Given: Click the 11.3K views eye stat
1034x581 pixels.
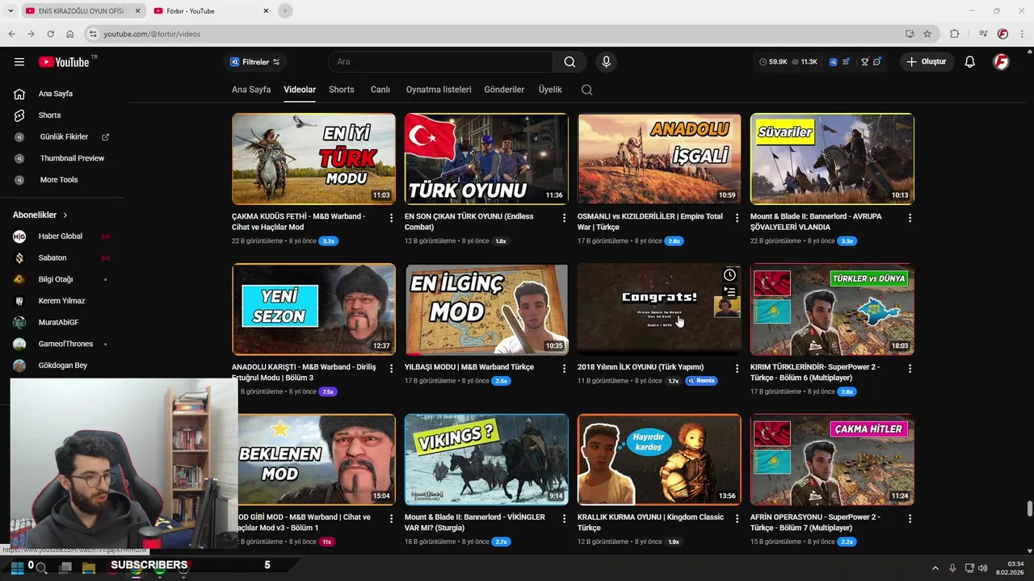Looking at the screenshot, I should coord(805,62).
